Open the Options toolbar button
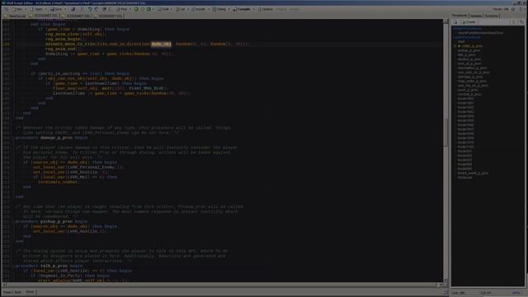This screenshot has height=297, width=528. [266, 9]
